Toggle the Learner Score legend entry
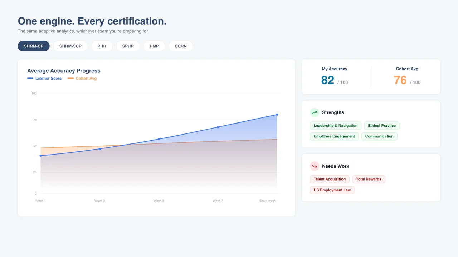This screenshot has width=458, height=257. pyautogui.click(x=44, y=79)
